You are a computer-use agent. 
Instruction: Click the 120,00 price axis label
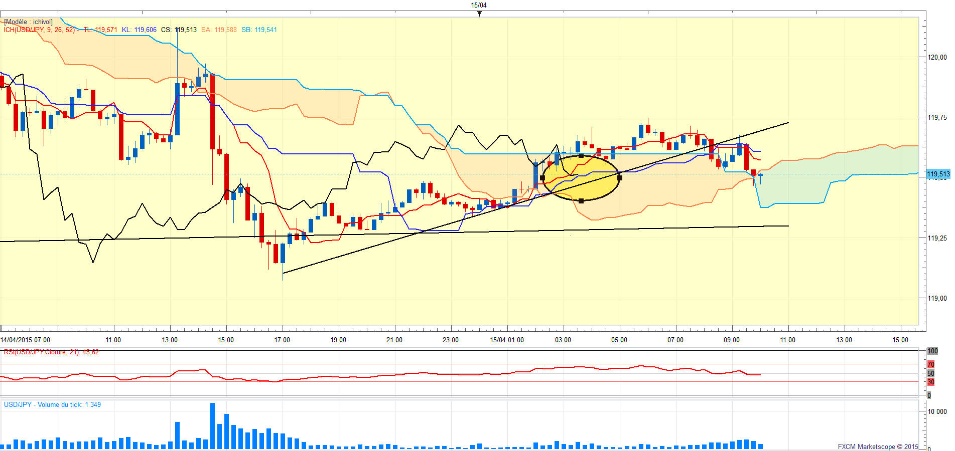coord(937,57)
